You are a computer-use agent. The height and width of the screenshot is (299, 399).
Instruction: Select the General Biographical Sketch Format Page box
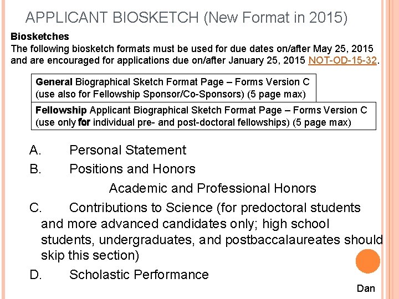174,87
